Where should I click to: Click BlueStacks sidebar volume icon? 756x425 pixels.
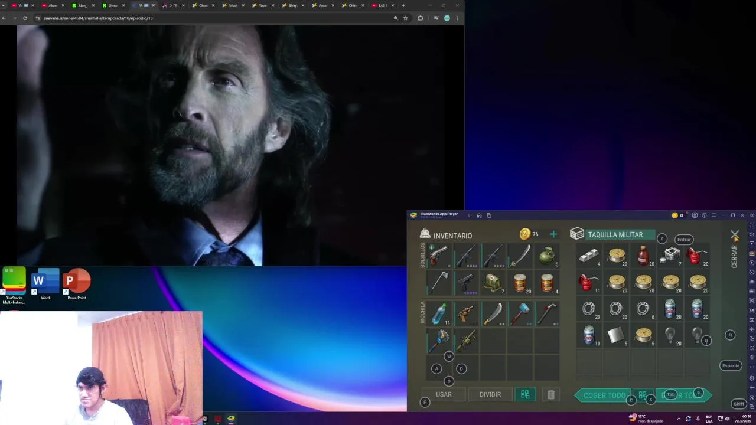751,234
